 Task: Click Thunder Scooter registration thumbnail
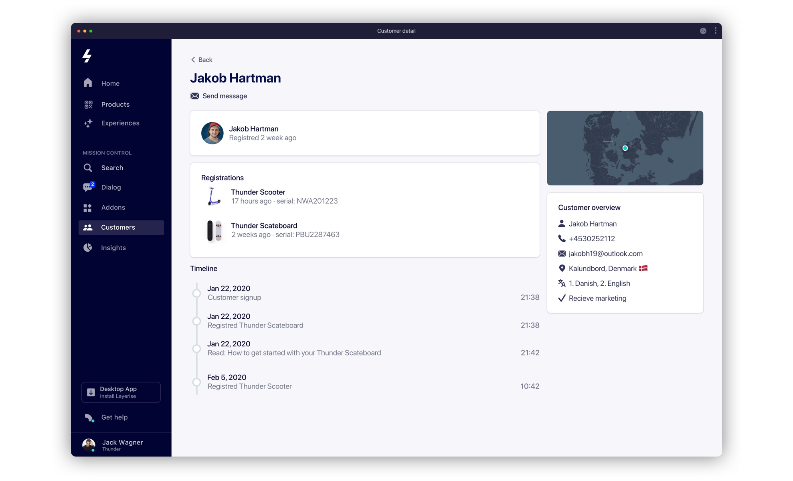pyautogui.click(x=214, y=196)
